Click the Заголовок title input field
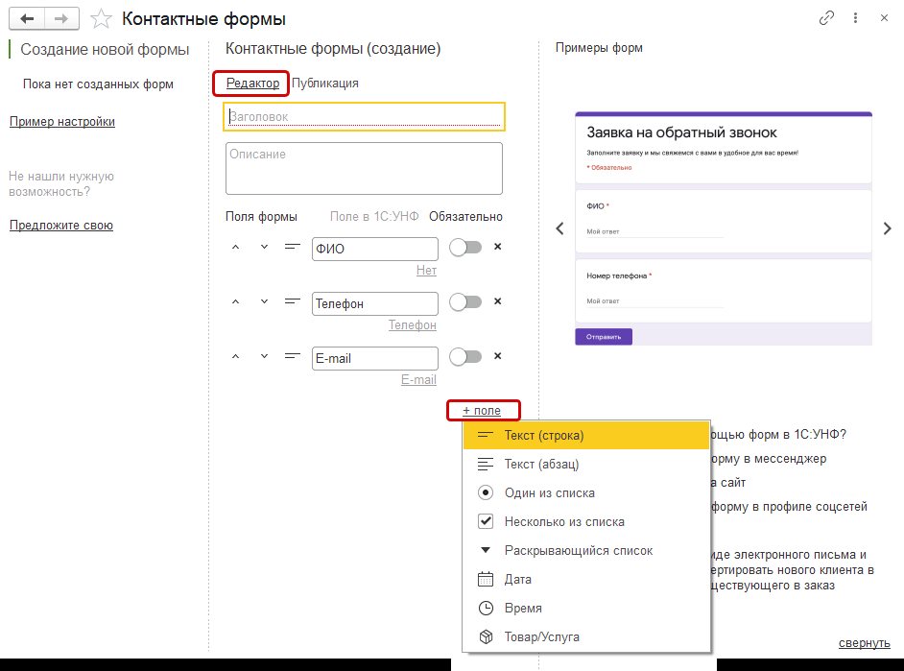The height and width of the screenshot is (671, 904). (365, 117)
